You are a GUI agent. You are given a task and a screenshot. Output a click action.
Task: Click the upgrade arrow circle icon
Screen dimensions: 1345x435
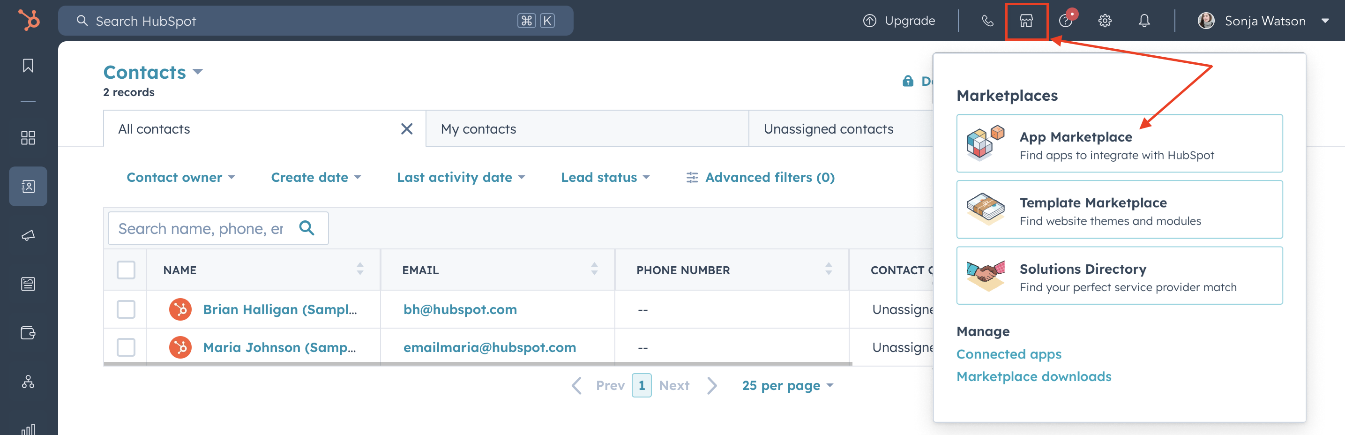tap(869, 21)
